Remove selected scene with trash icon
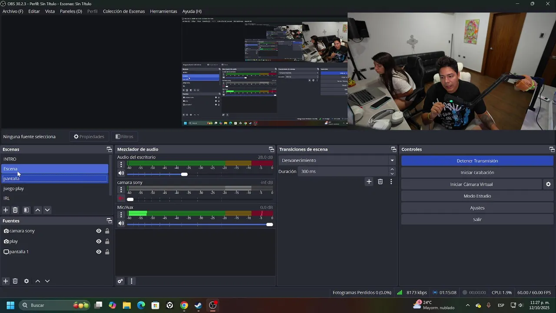556x313 pixels. click(x=15, y=210)
